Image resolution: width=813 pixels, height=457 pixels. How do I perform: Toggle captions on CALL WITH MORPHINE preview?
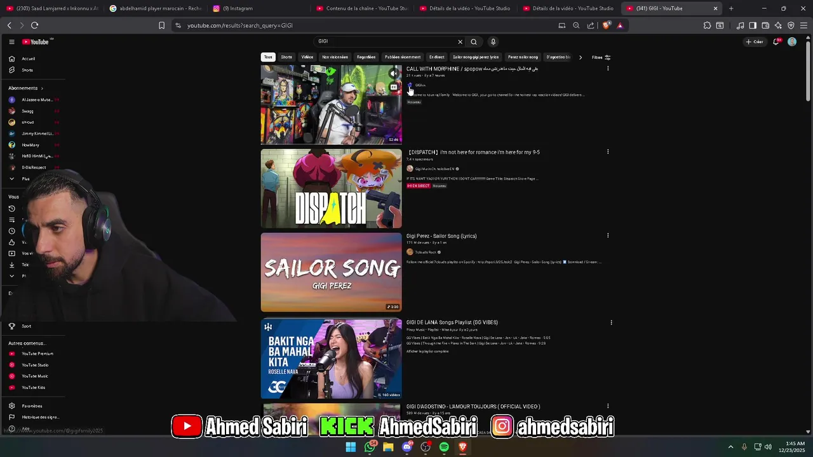point(394,88)
